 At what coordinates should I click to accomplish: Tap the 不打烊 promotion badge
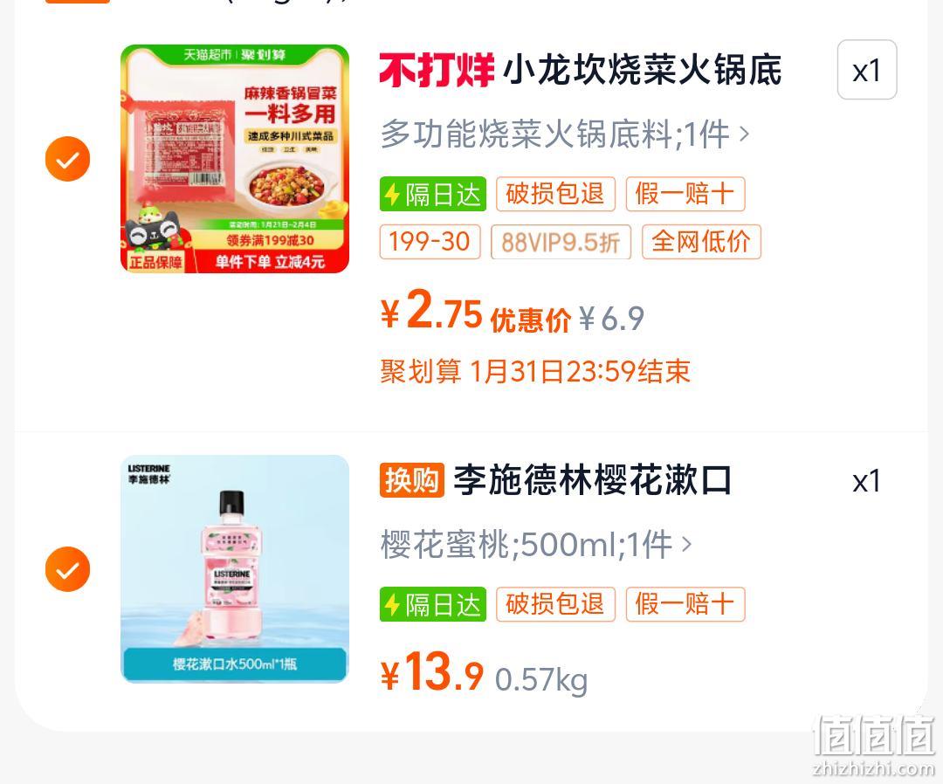pyautogui.click(x=437, y=70)
